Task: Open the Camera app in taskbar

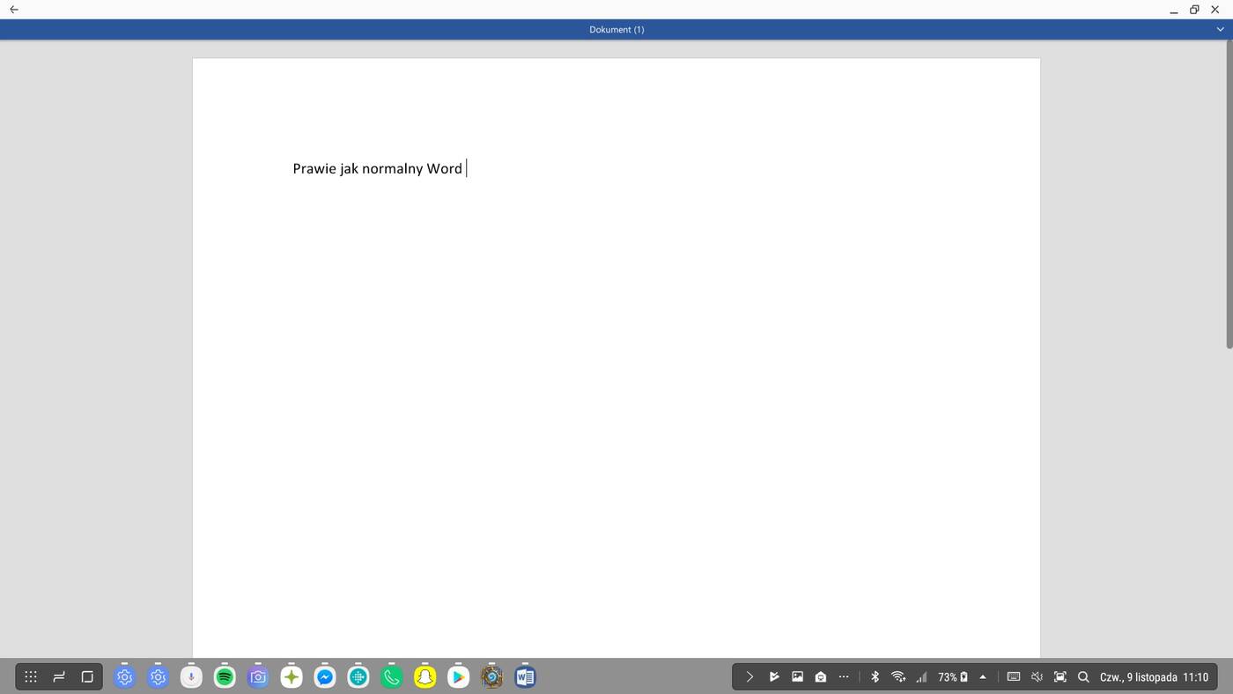Action: click(x=258, y=677)
